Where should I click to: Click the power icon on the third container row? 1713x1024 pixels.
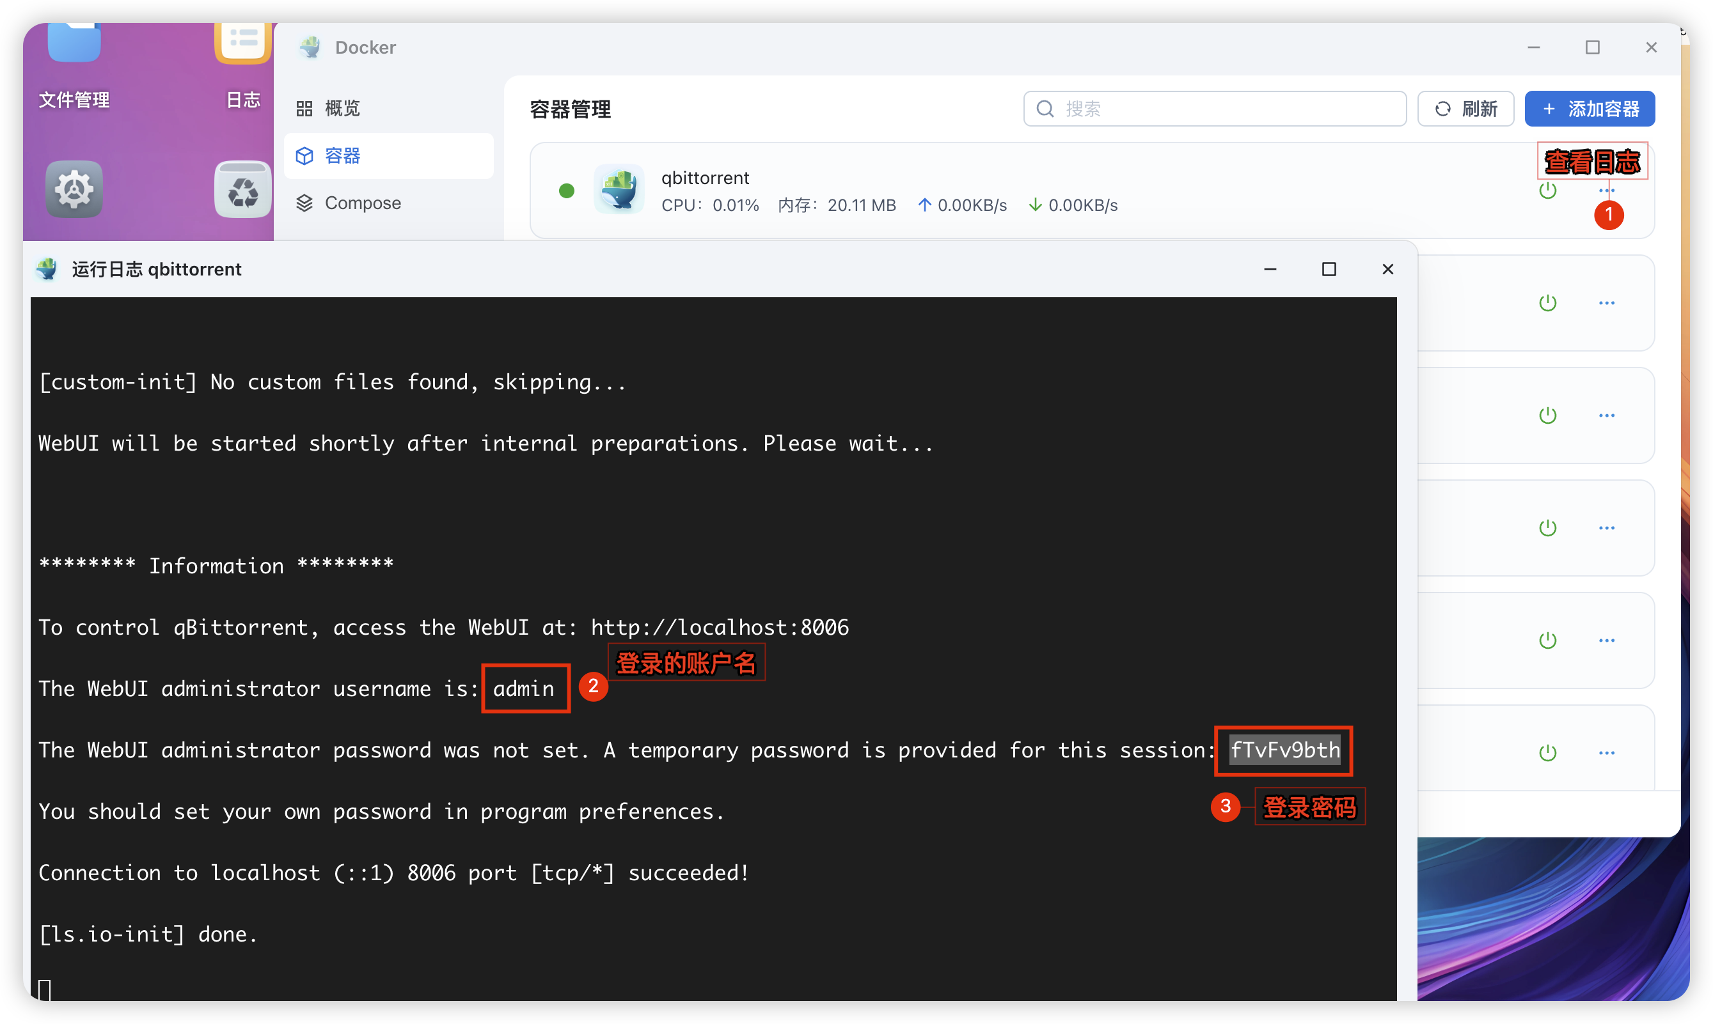coord(1548,415)
